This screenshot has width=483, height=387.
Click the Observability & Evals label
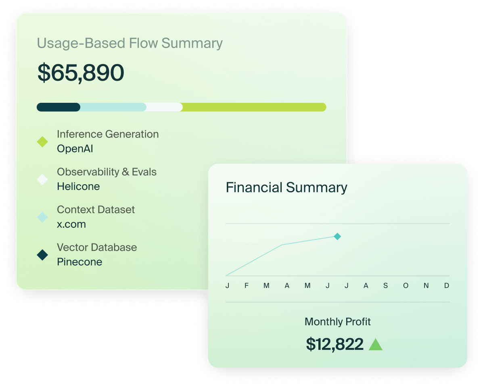(x=107, y=172)
